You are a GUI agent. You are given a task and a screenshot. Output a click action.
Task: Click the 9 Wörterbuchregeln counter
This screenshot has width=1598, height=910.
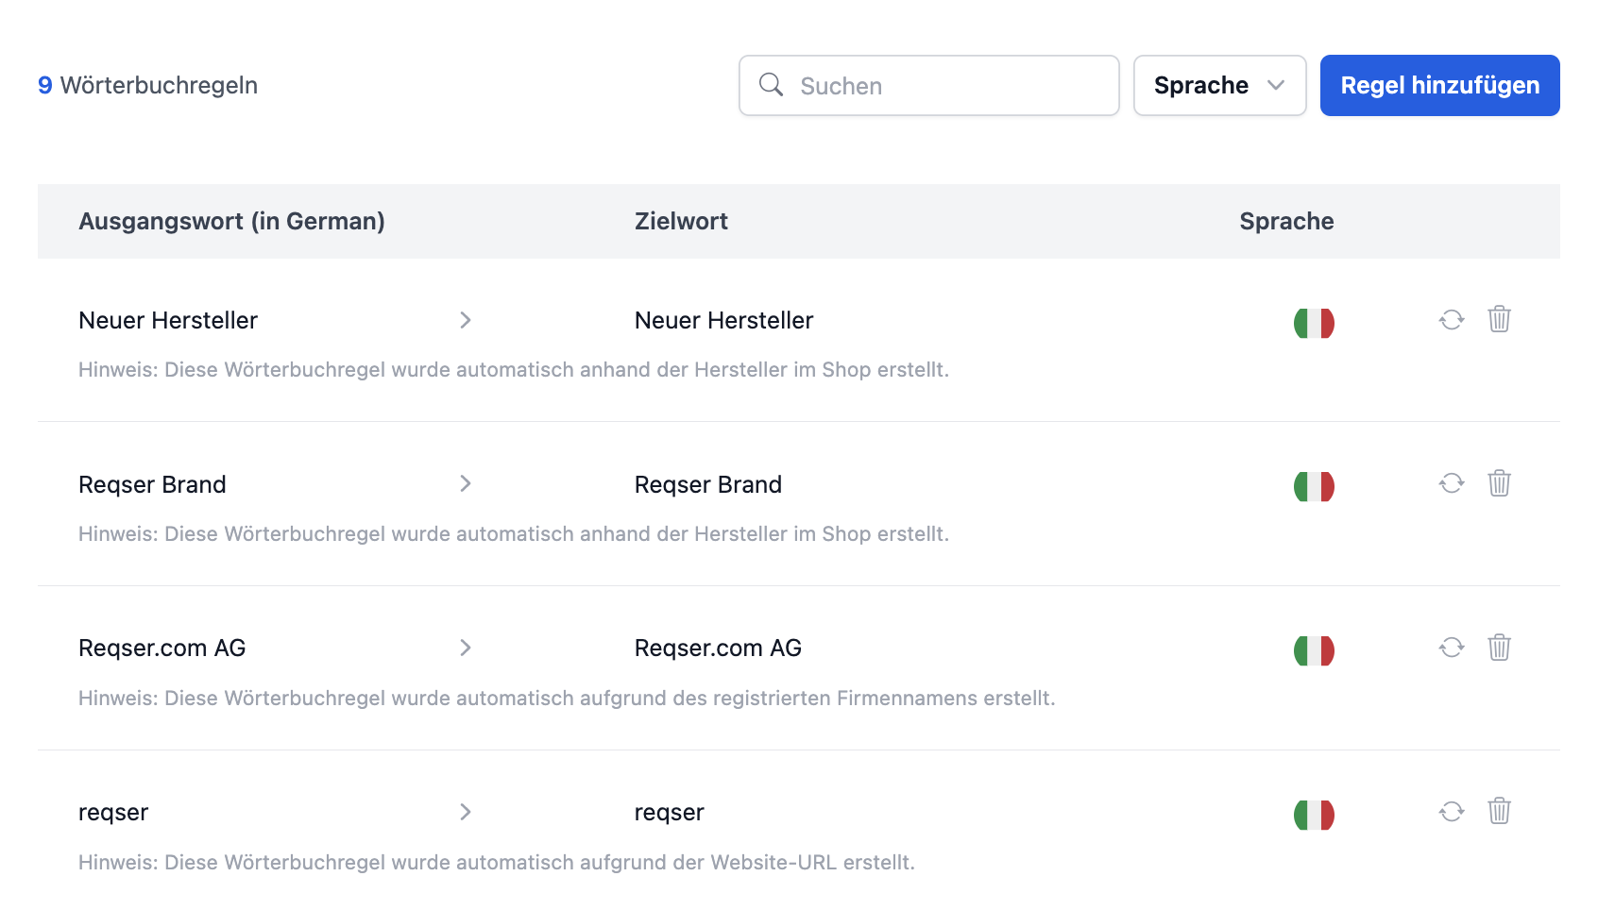[147, 85]
